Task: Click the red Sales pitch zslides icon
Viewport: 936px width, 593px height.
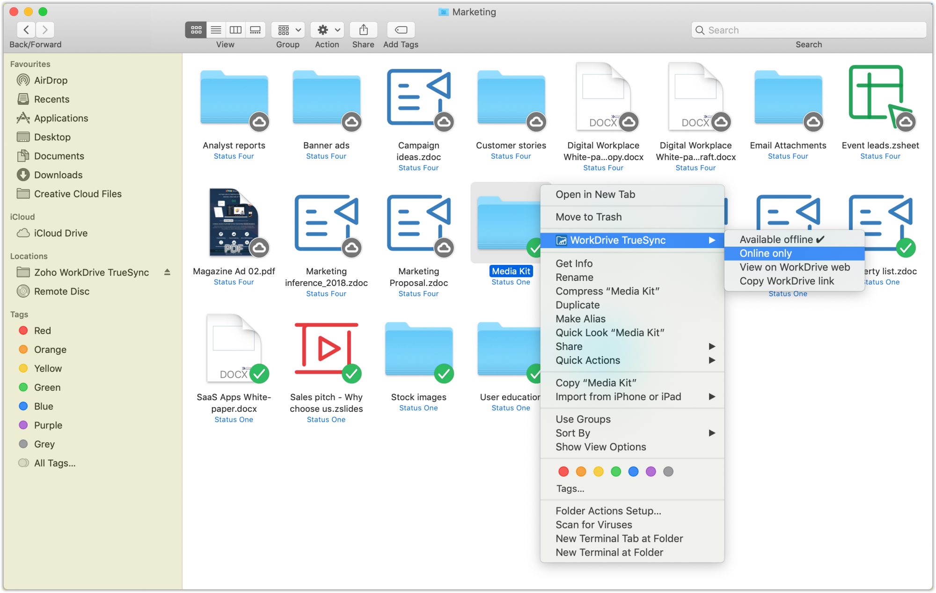Action: pyautogui.click(x=326, y=348)
